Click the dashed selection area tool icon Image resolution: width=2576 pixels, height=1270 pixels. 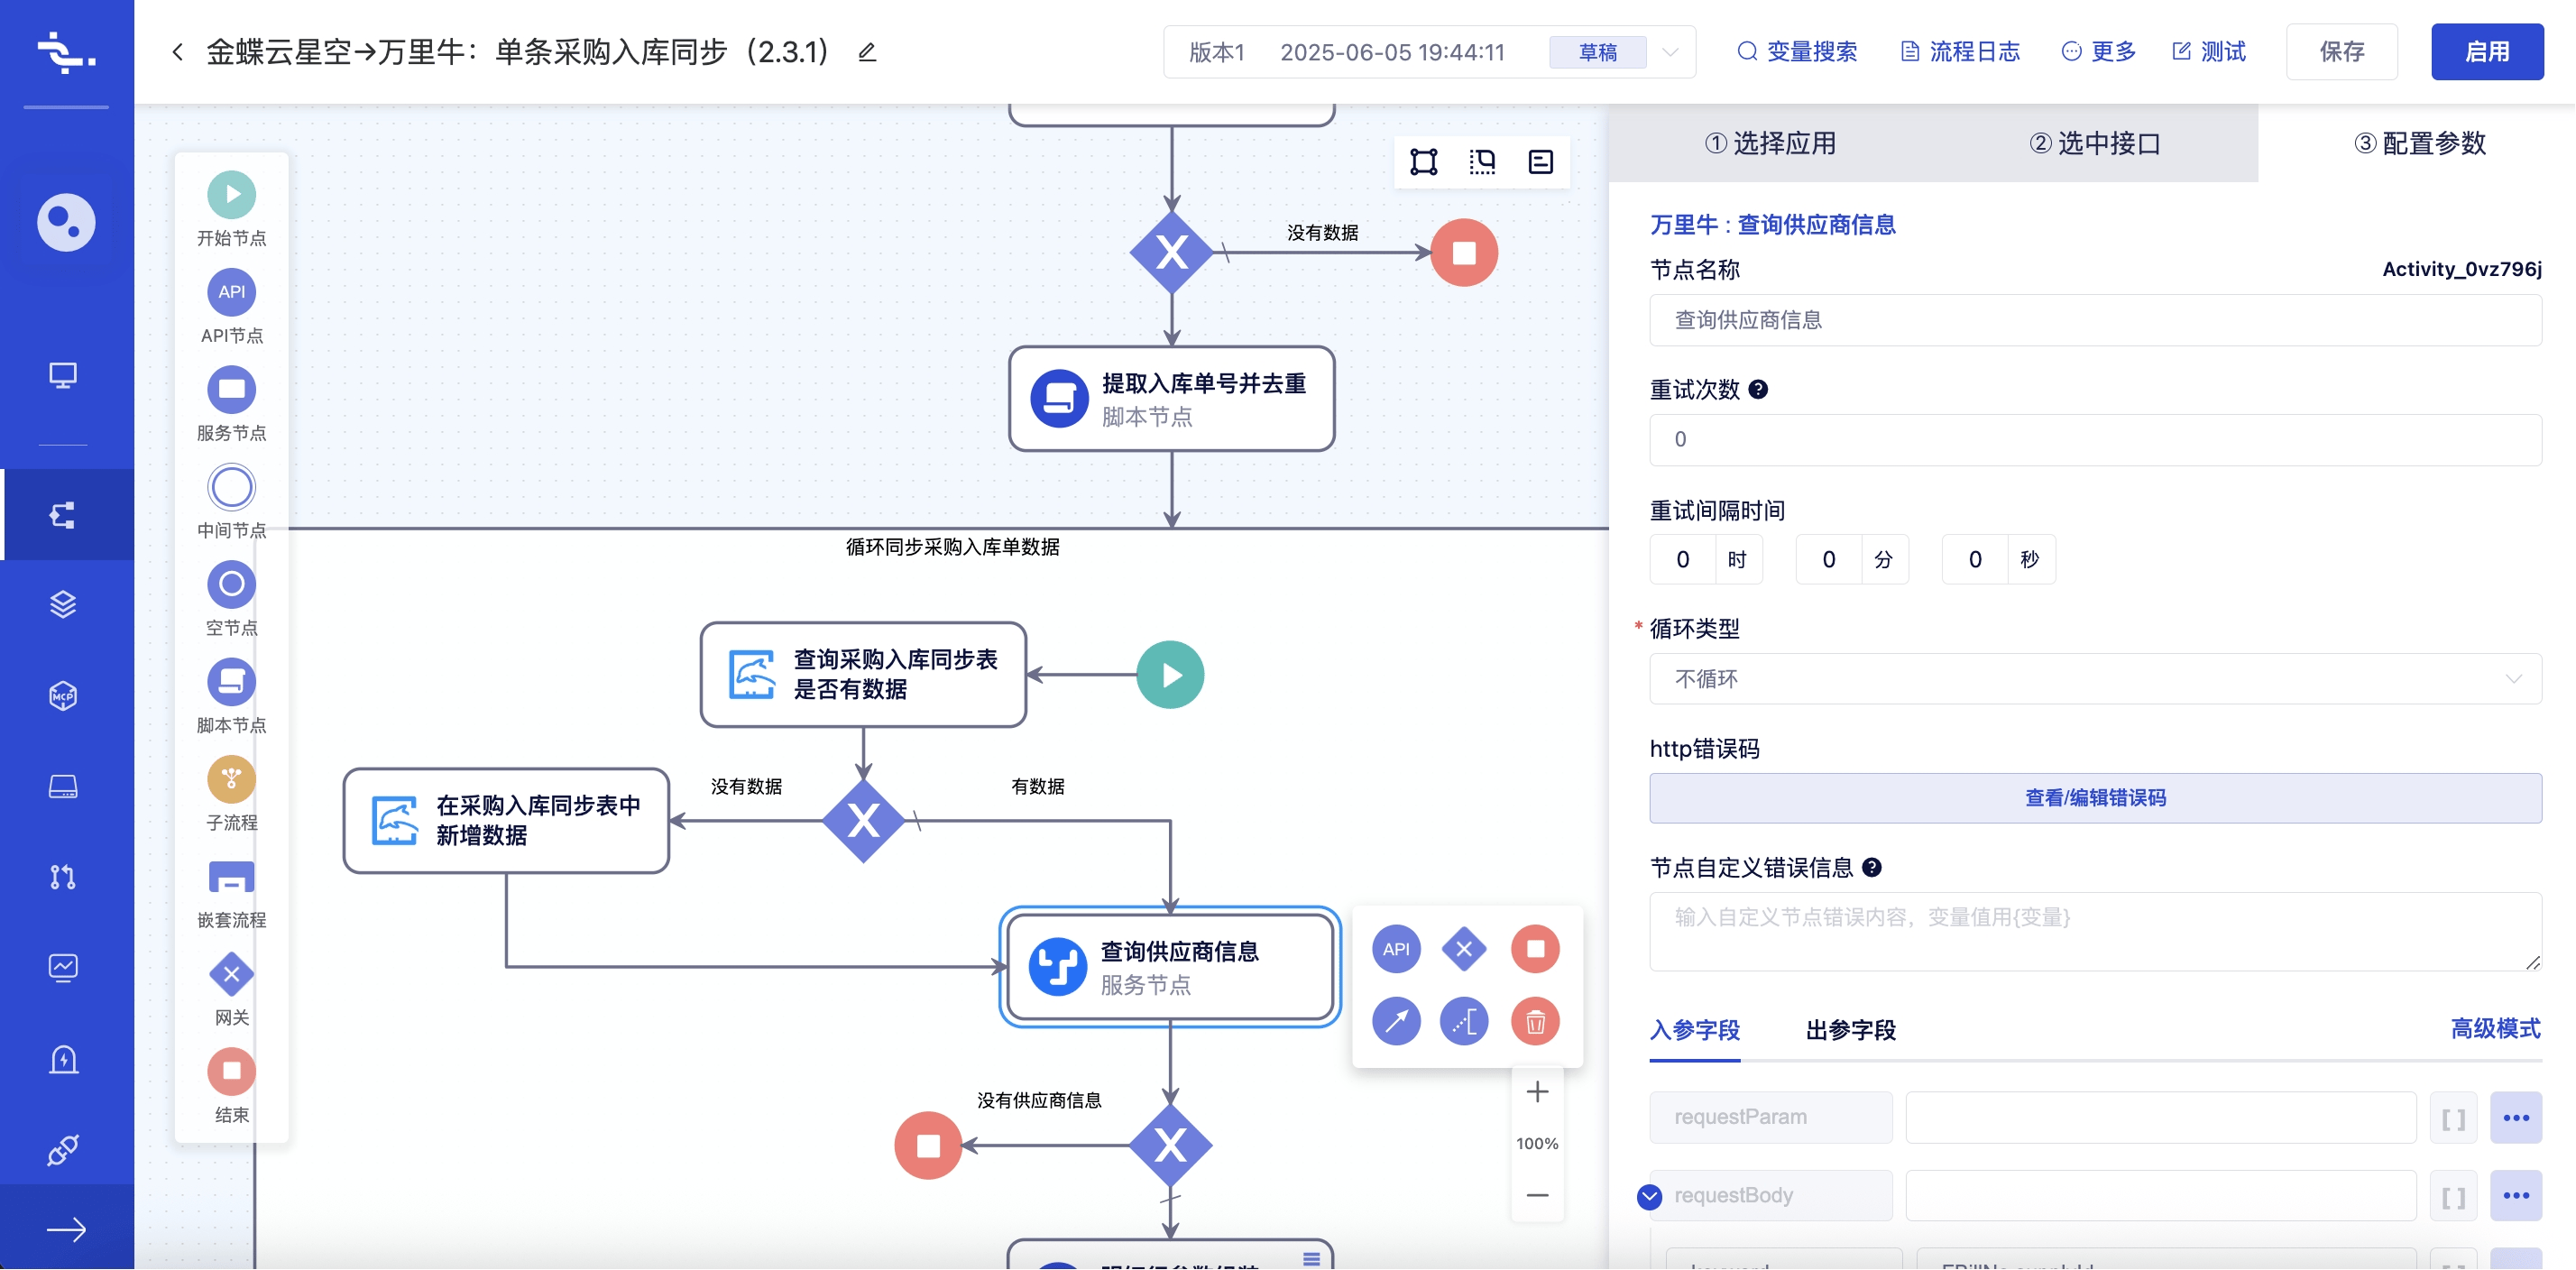[1482, 161]
